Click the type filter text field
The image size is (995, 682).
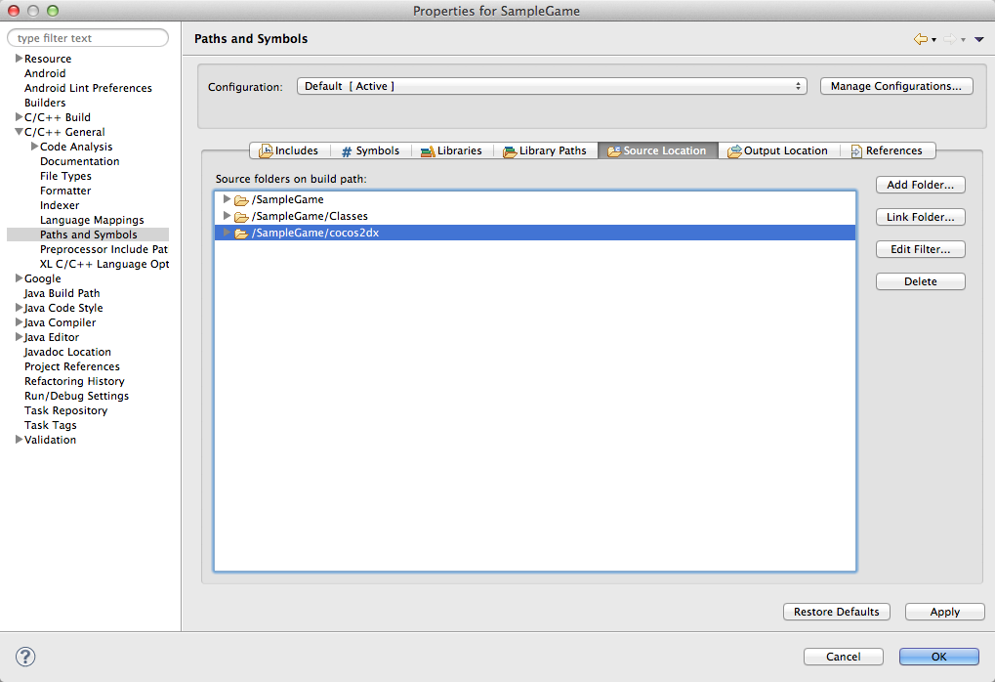click(88, 37)
